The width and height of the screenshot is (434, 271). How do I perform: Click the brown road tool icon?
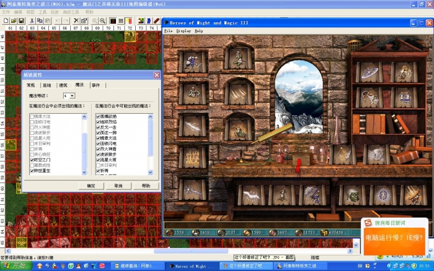coord(157,20)
